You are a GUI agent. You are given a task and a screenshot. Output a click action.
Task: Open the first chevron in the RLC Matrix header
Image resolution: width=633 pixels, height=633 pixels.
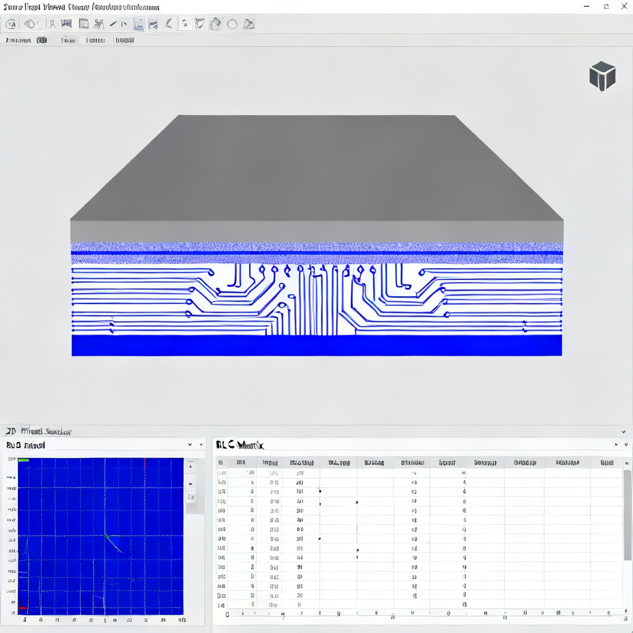(616, 444)
